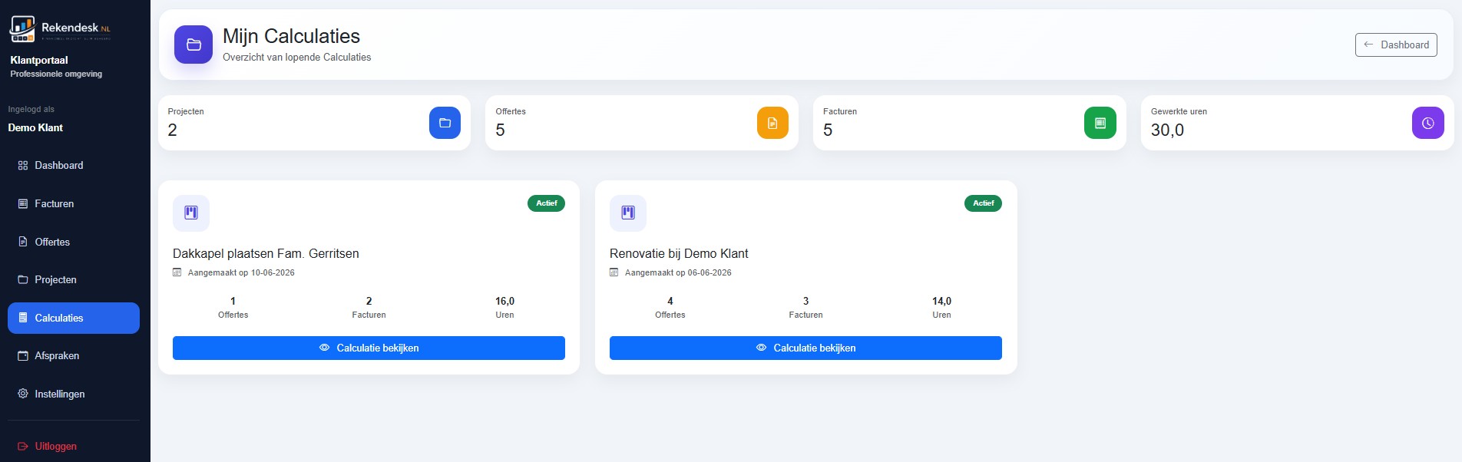Click the green Facturen icon
Screen dimensions: 1462x462
pos(1100,123)
